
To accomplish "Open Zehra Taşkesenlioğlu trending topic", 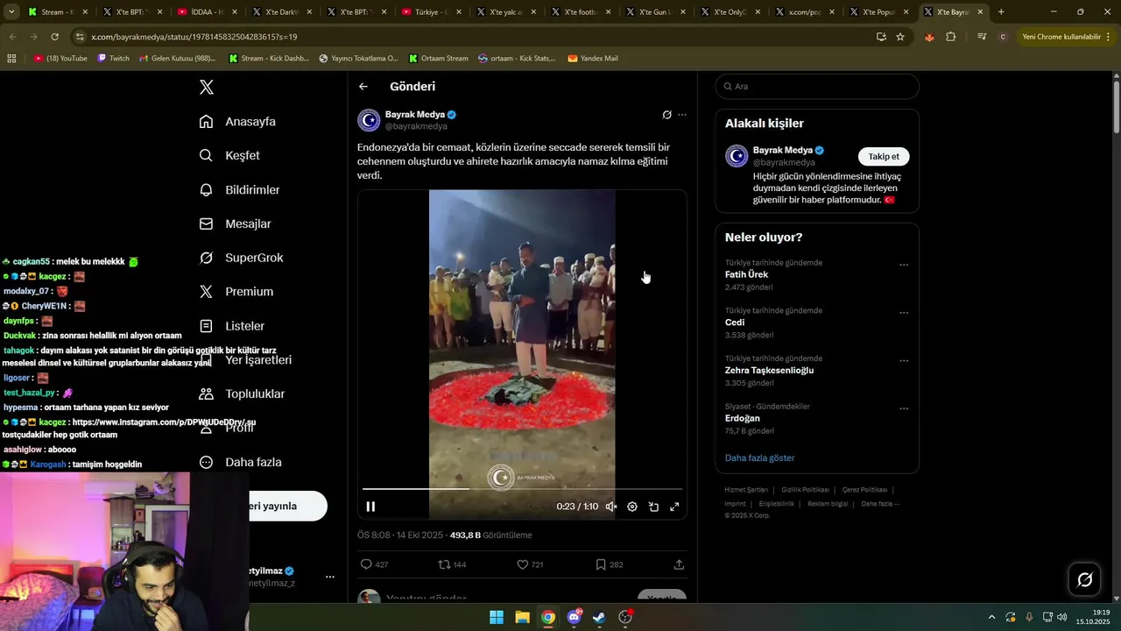I will pos(769,370).
